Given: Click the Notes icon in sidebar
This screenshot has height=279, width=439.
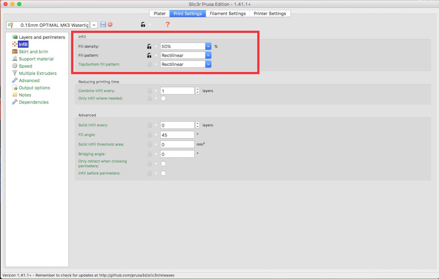Looking at the screenshot, I should [x=15, y=95].
